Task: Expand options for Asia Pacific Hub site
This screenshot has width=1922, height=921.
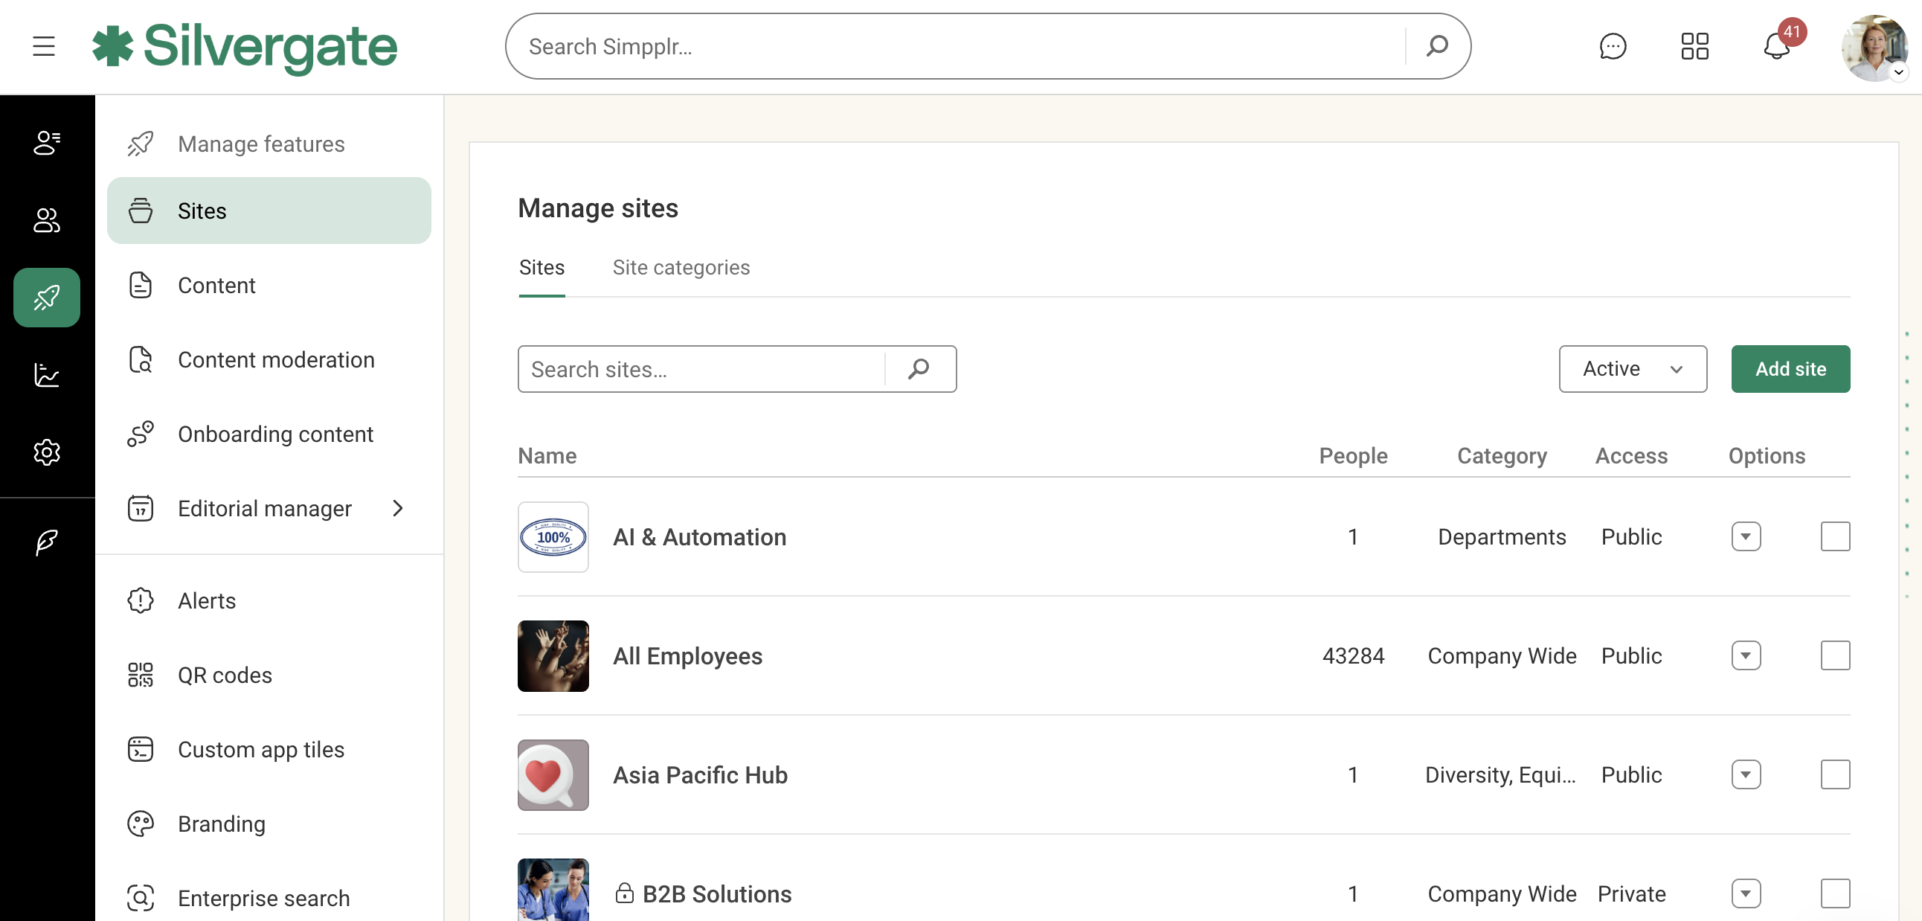Action: 1746,774
